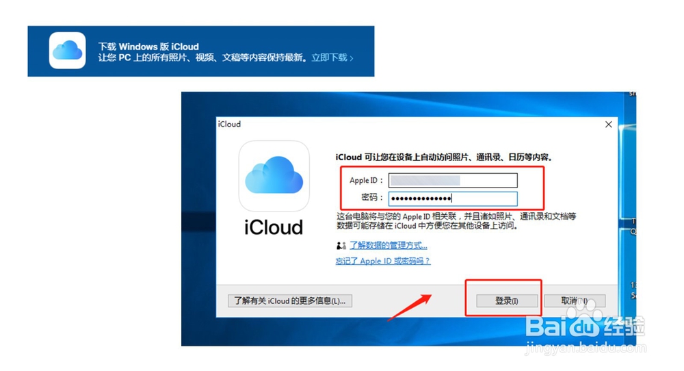Click the privacy people icon beside data link
Screen dimensions: 684x371
(x=341, y=246)
